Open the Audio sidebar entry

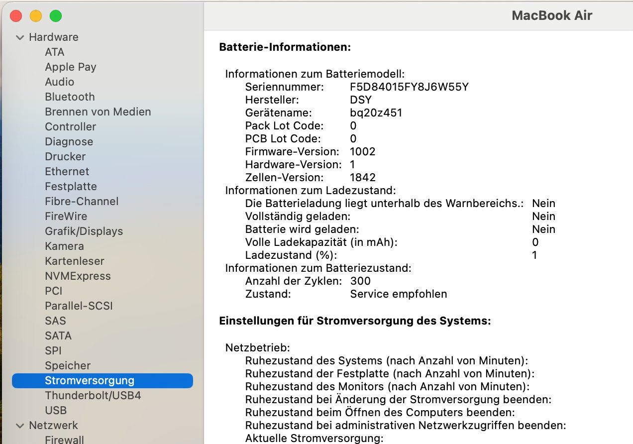tap(60, 82)
